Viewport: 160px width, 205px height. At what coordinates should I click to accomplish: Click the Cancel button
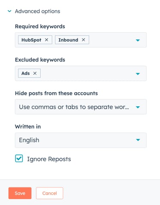click(x=49, y=193)
